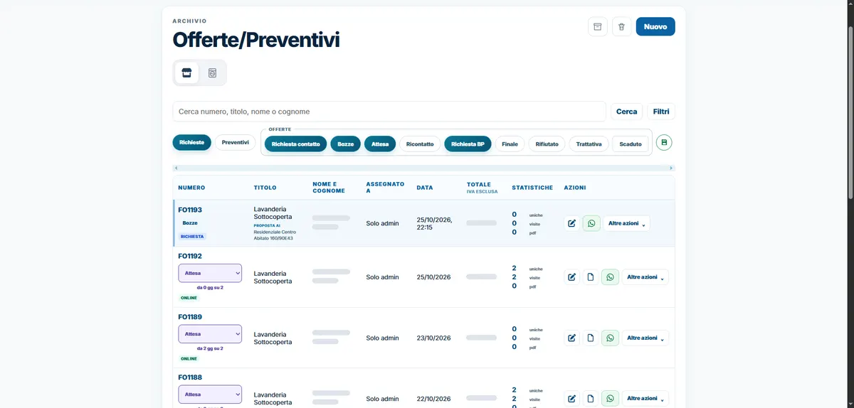Screen dimensions: 854x408
Task: Toggle the Preventivi filter chip
Action: point(236,142)
